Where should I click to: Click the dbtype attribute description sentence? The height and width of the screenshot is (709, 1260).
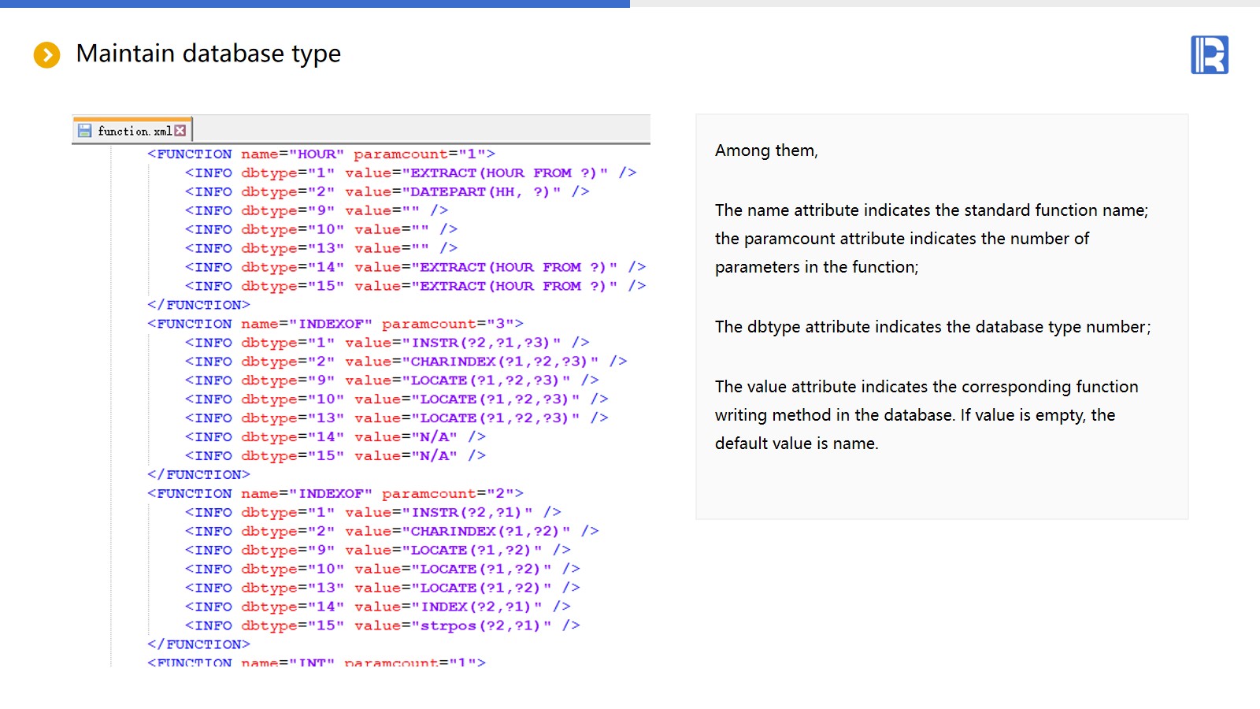coord(932,327)
